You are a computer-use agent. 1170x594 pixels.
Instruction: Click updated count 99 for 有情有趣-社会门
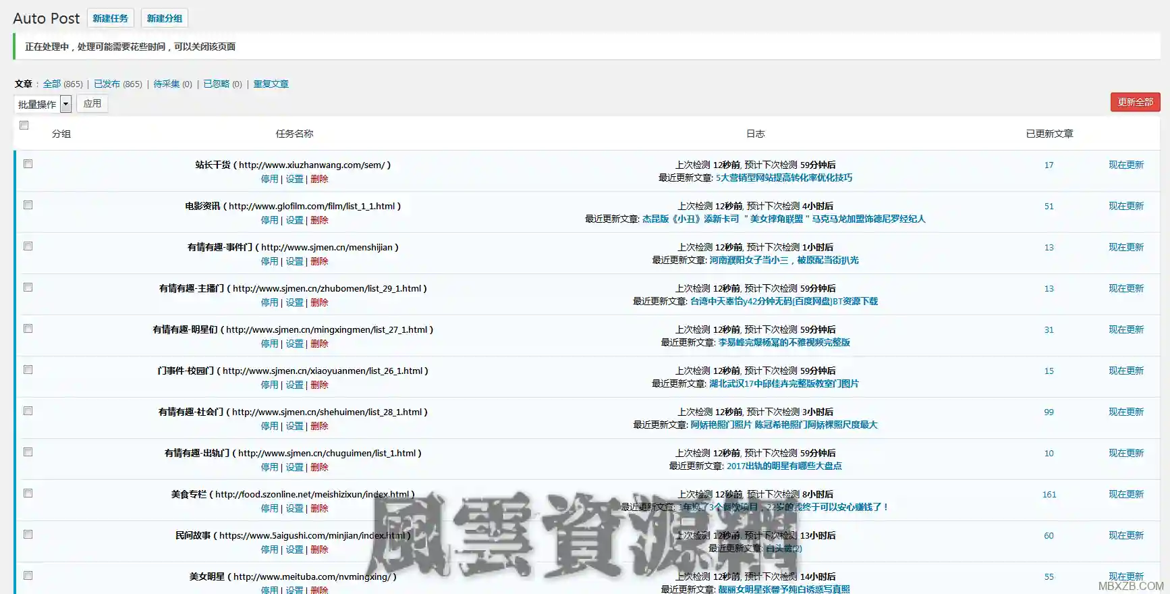(1049, 412)
